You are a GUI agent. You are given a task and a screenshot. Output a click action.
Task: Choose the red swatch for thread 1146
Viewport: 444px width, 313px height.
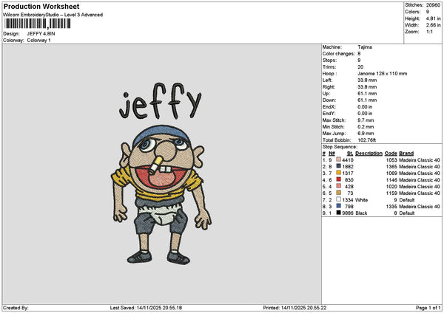coord(338,179)
